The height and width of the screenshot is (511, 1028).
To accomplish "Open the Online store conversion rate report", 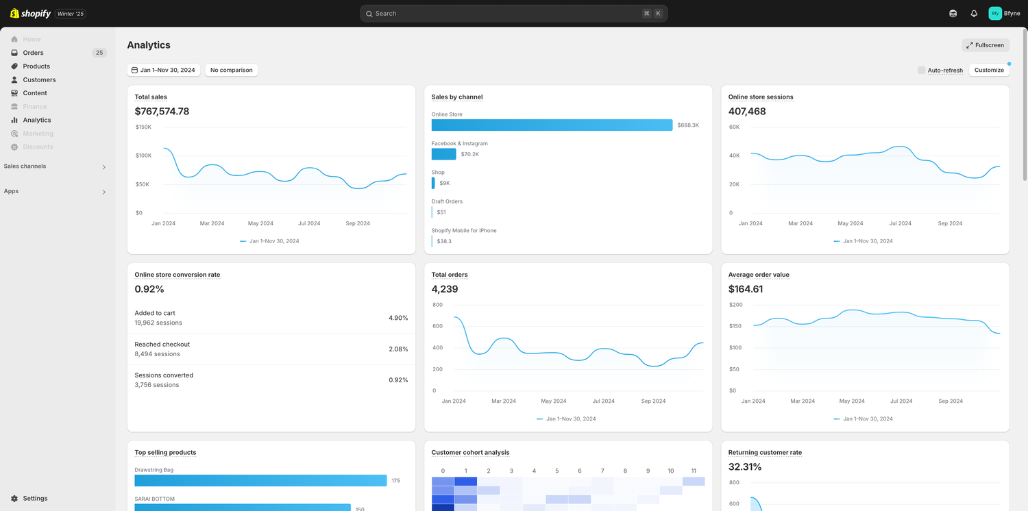I will pos(178,275).
